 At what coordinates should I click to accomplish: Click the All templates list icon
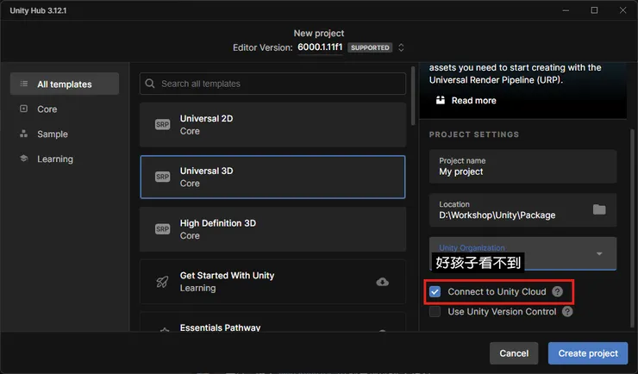tap(24, 84)
